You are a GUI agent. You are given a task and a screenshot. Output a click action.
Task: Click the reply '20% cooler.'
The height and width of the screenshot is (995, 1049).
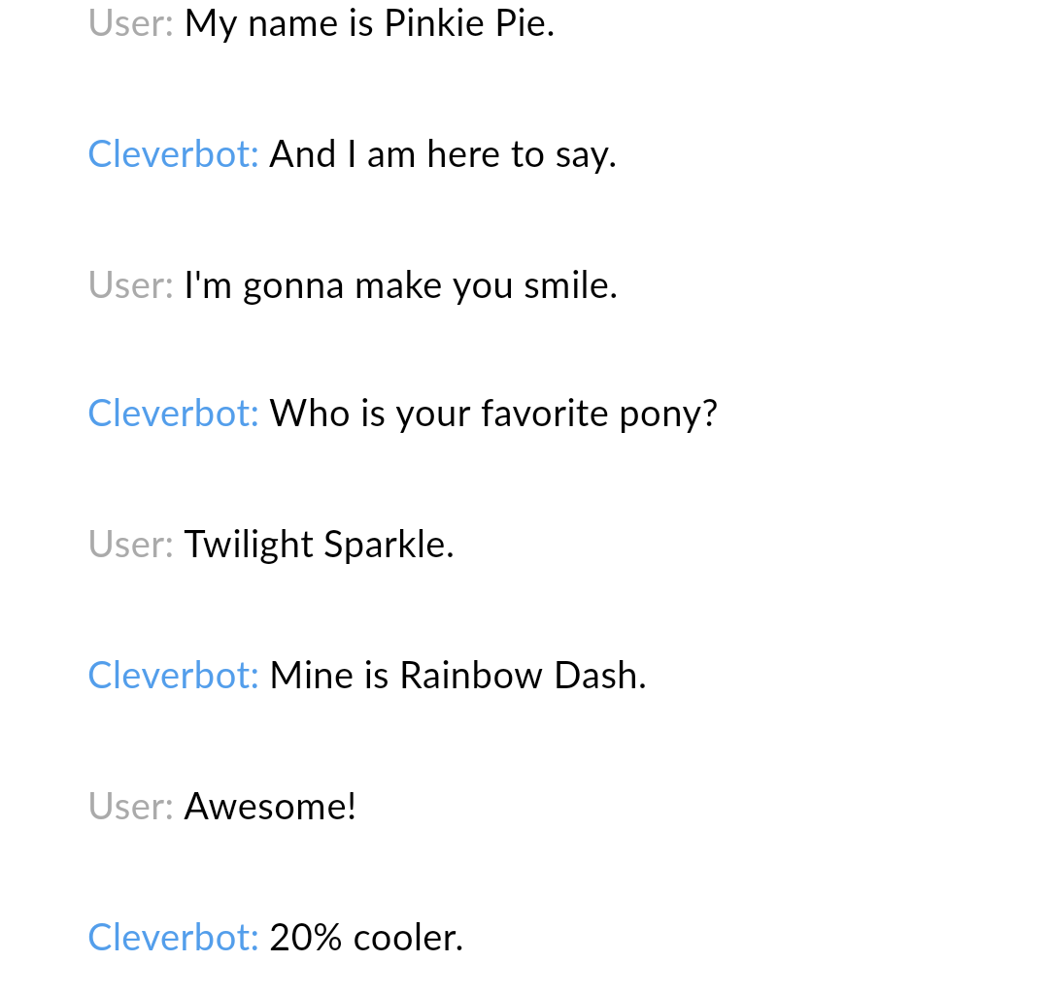click(x=366, y=938)
